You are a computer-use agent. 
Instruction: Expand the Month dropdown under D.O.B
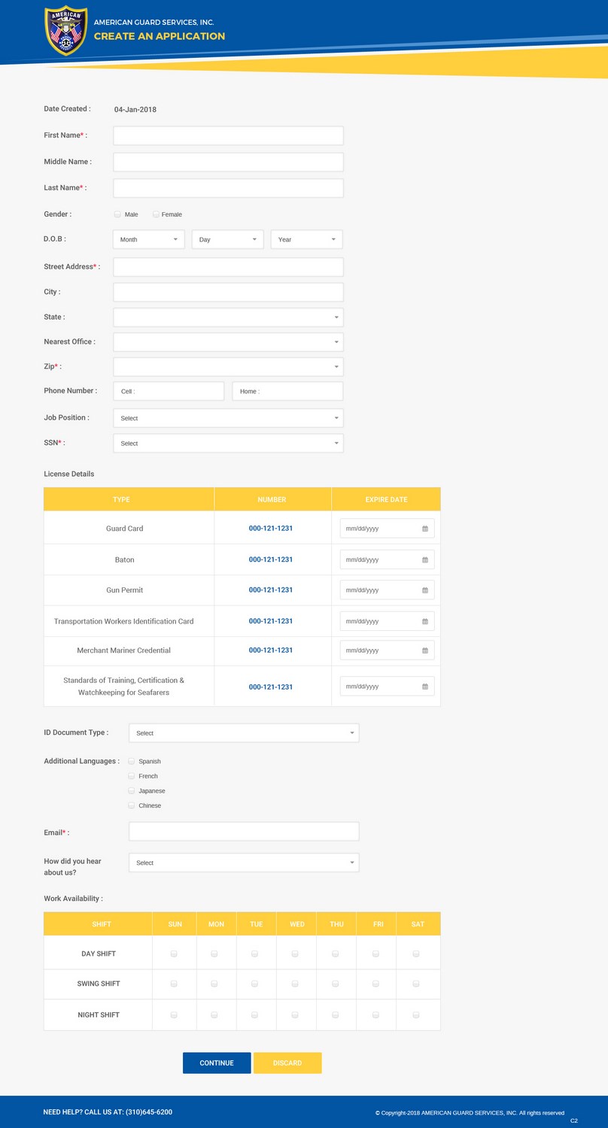point(148,239)
